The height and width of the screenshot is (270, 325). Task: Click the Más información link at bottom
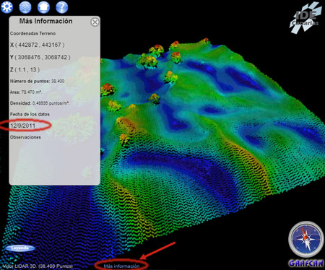121,266
